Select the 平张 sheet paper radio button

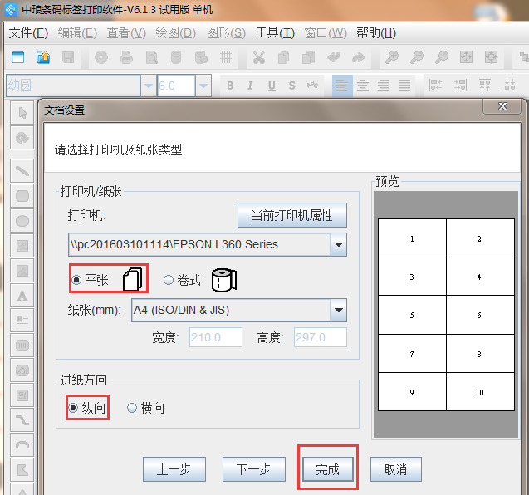(77, 281)
